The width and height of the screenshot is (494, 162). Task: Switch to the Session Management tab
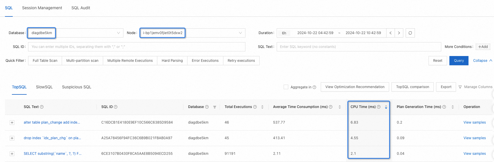[42, 8]
